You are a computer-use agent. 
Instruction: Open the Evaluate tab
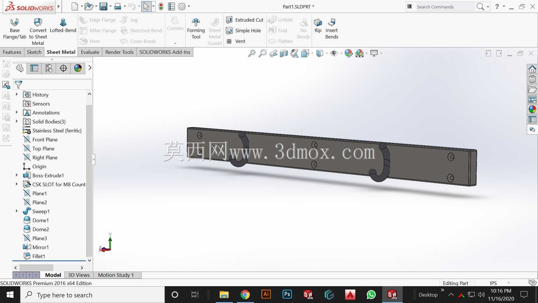(x=90, y=52)
